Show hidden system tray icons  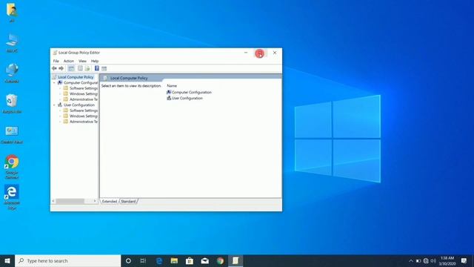(x=411, y=260)
